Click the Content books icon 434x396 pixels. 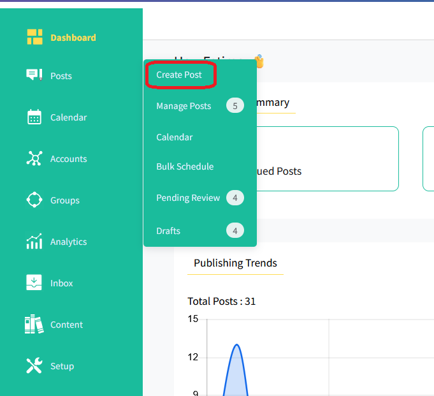tap(34, 325)
